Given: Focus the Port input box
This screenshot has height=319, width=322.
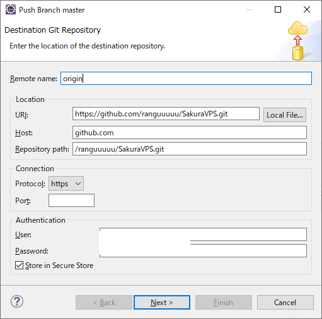Looking at the screenshot, I should click(x=71, y=201).
